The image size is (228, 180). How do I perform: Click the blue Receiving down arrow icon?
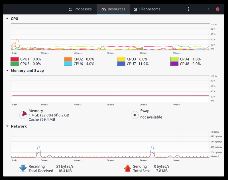(23, 168)
